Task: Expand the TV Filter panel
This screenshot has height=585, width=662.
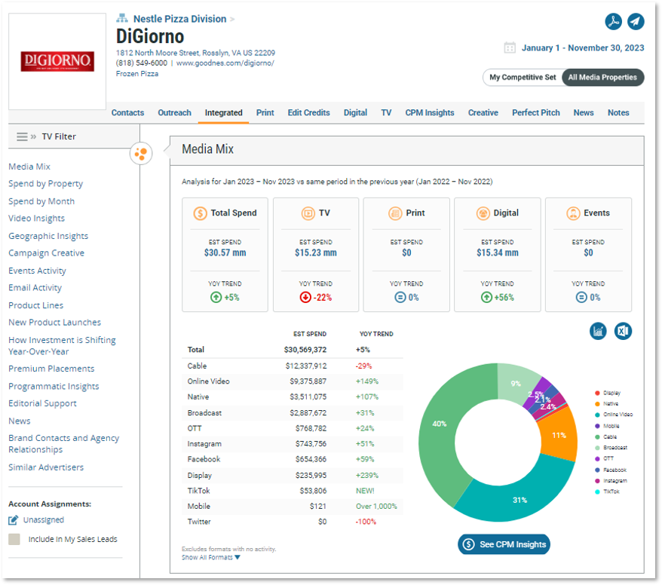Action: click(33, 136)
